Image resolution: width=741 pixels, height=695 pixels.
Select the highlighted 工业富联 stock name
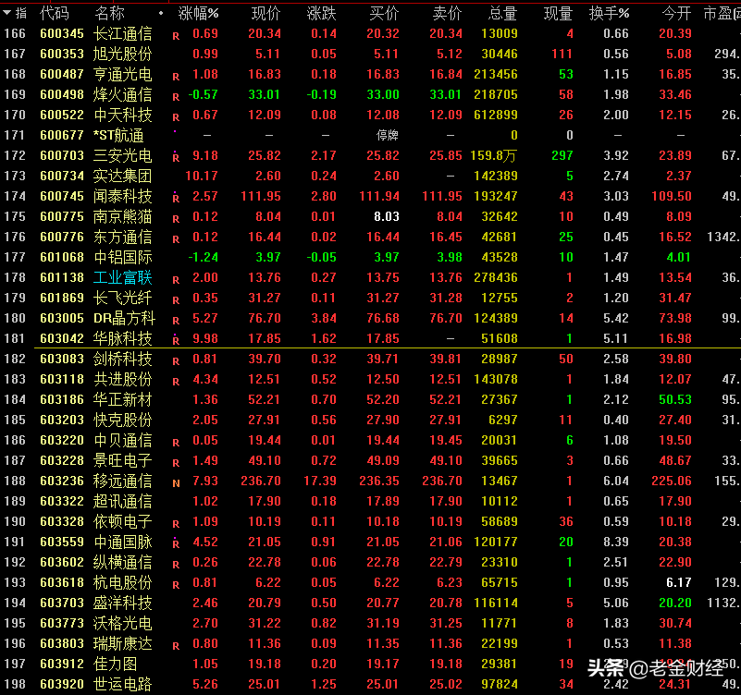[x=122, y=277]
